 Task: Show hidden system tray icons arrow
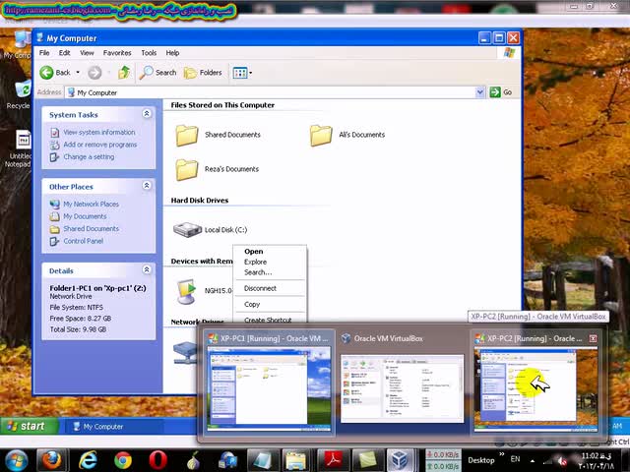(533, 460)
